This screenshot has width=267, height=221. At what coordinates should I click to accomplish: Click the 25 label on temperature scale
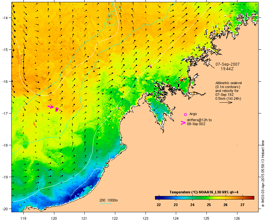(209, 205)
